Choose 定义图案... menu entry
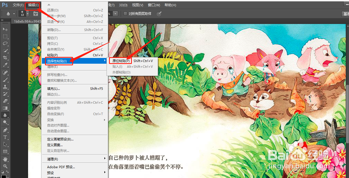 [74, 145]
